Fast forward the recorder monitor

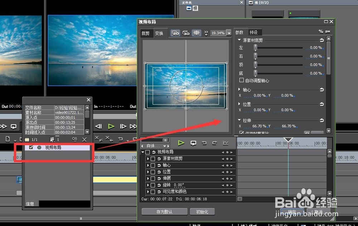coord(133,126)
